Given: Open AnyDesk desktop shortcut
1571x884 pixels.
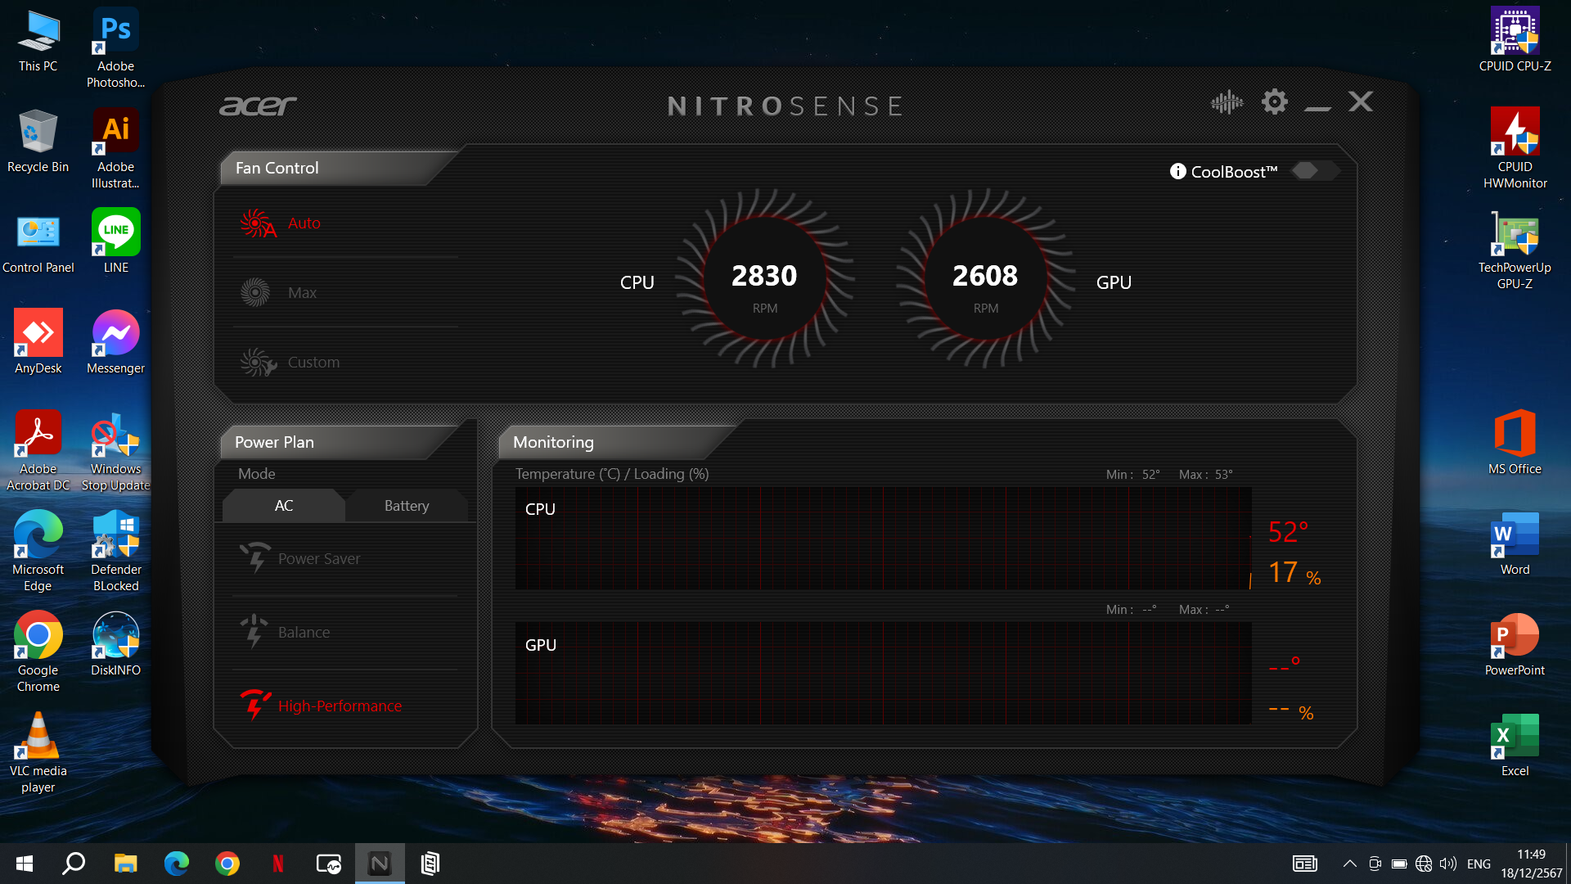Looking at the screenshot, I should pos(38,342).
